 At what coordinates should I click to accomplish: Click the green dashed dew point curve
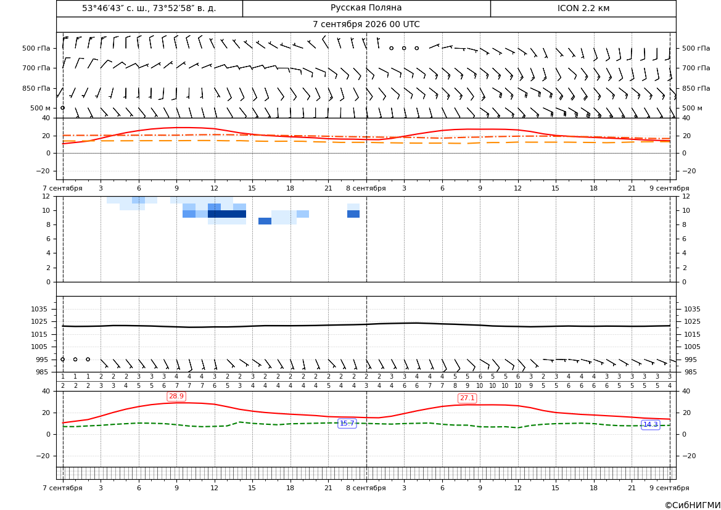click(366, 423)
